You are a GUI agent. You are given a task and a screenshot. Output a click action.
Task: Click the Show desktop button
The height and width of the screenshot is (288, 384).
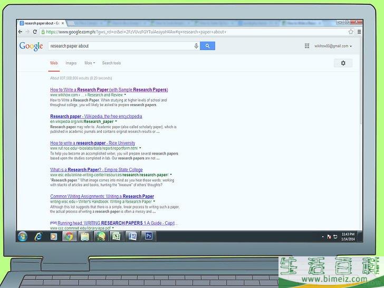[360, 236]
